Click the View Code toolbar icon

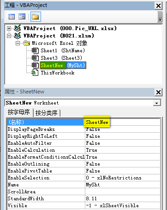12,17
